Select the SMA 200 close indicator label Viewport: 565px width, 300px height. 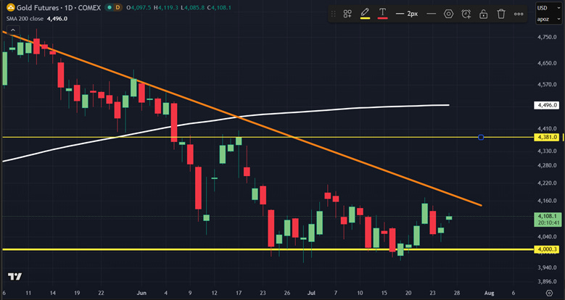coord(25,19)
